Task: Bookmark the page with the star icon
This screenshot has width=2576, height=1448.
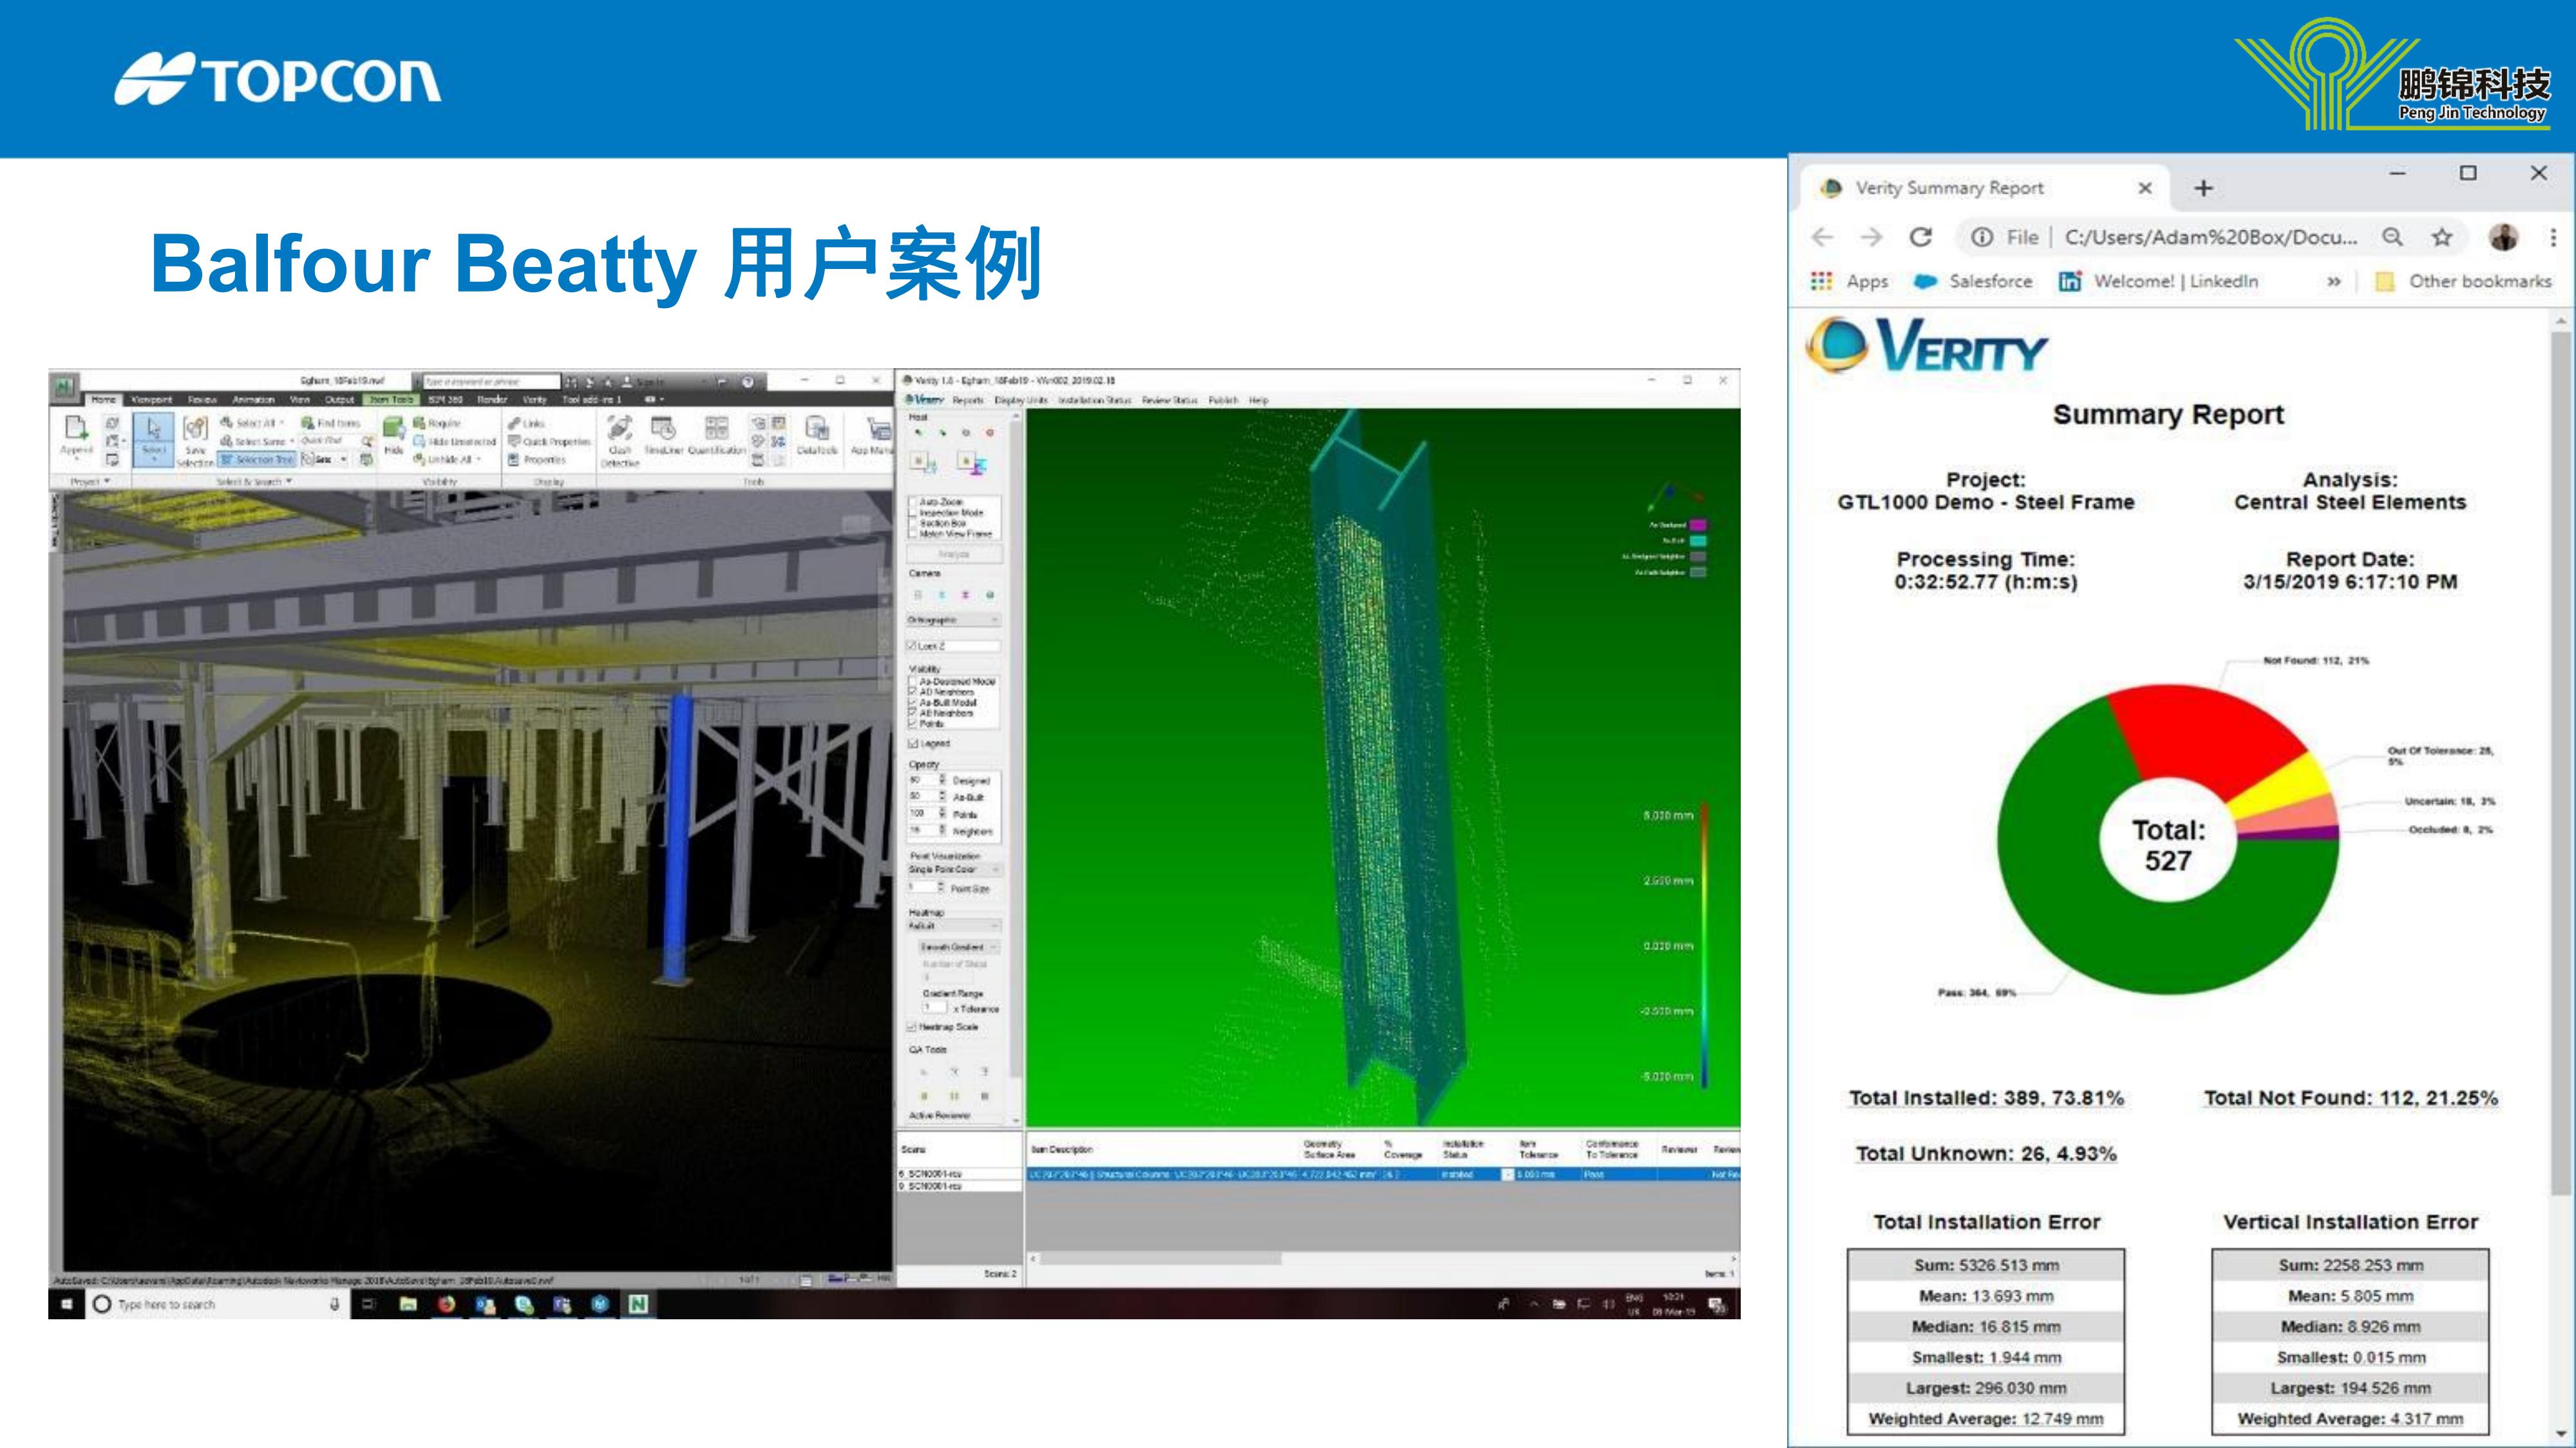Action: (x=2442, y=237)
